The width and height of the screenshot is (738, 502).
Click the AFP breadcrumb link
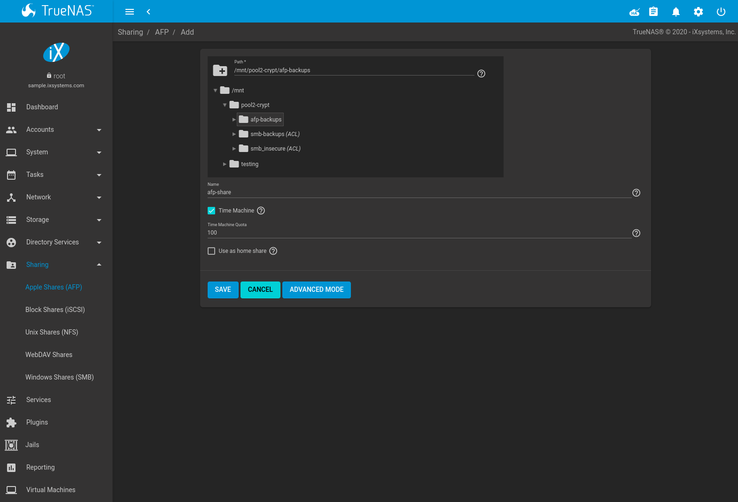pyautogui.click(x=162, y=32)
